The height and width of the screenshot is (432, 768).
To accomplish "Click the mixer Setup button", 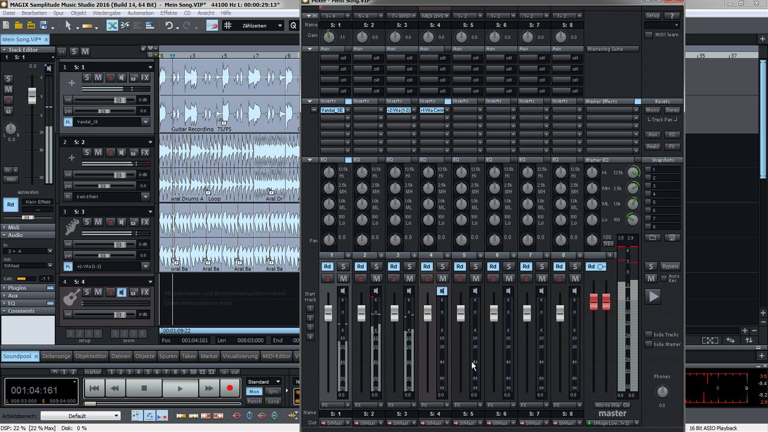I will (x=652, y=16).
